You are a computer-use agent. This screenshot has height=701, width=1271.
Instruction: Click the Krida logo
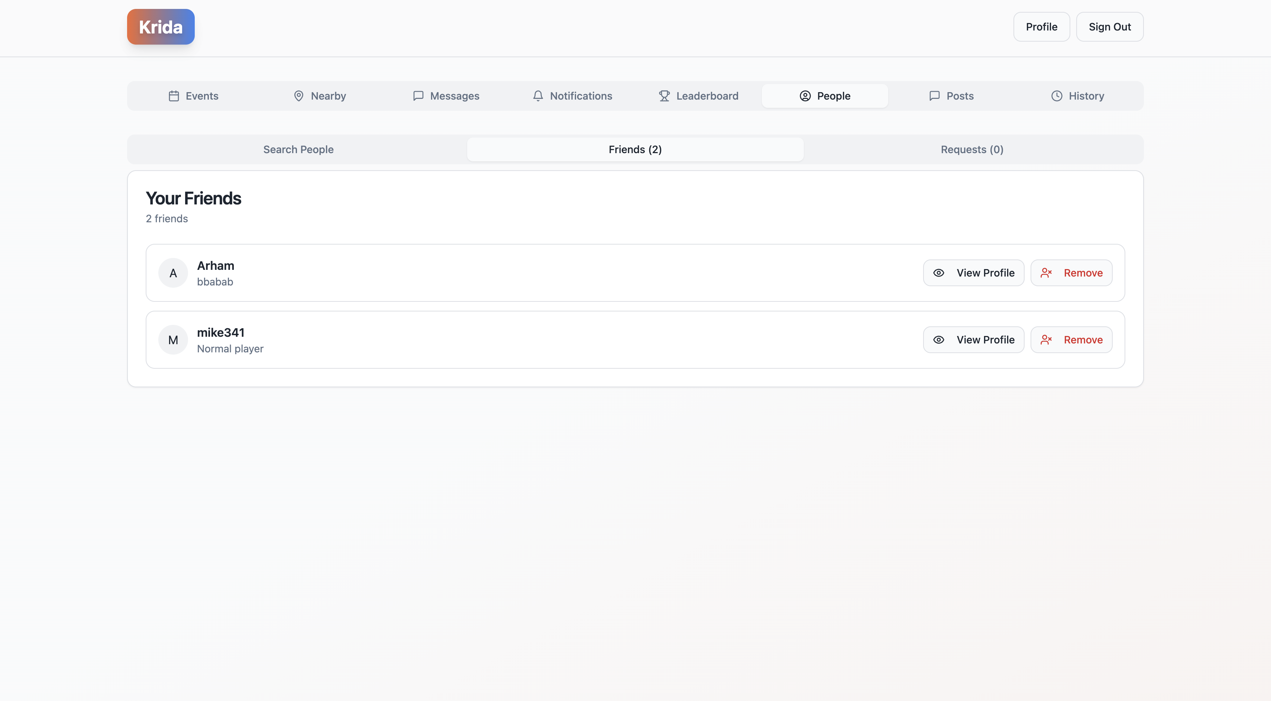pos(161,27)
